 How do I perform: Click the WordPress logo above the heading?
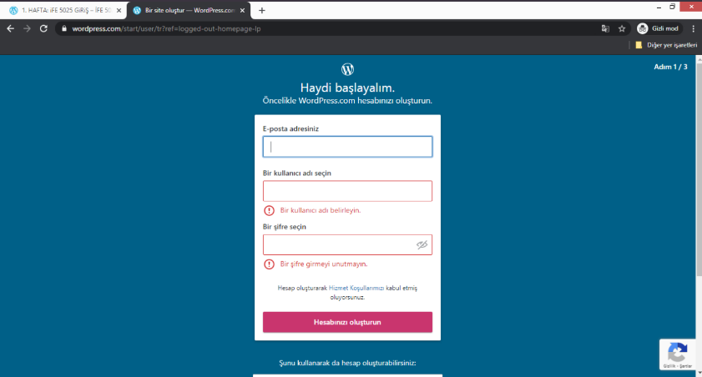coord(347,69)
